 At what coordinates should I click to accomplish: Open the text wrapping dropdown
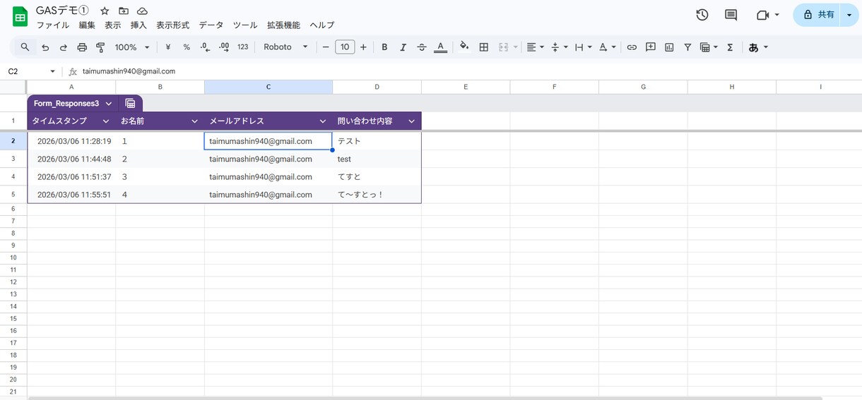583,47
